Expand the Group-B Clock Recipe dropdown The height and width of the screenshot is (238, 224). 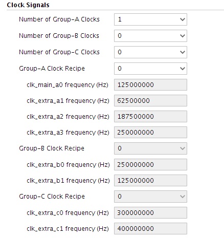tap(150, 148)
